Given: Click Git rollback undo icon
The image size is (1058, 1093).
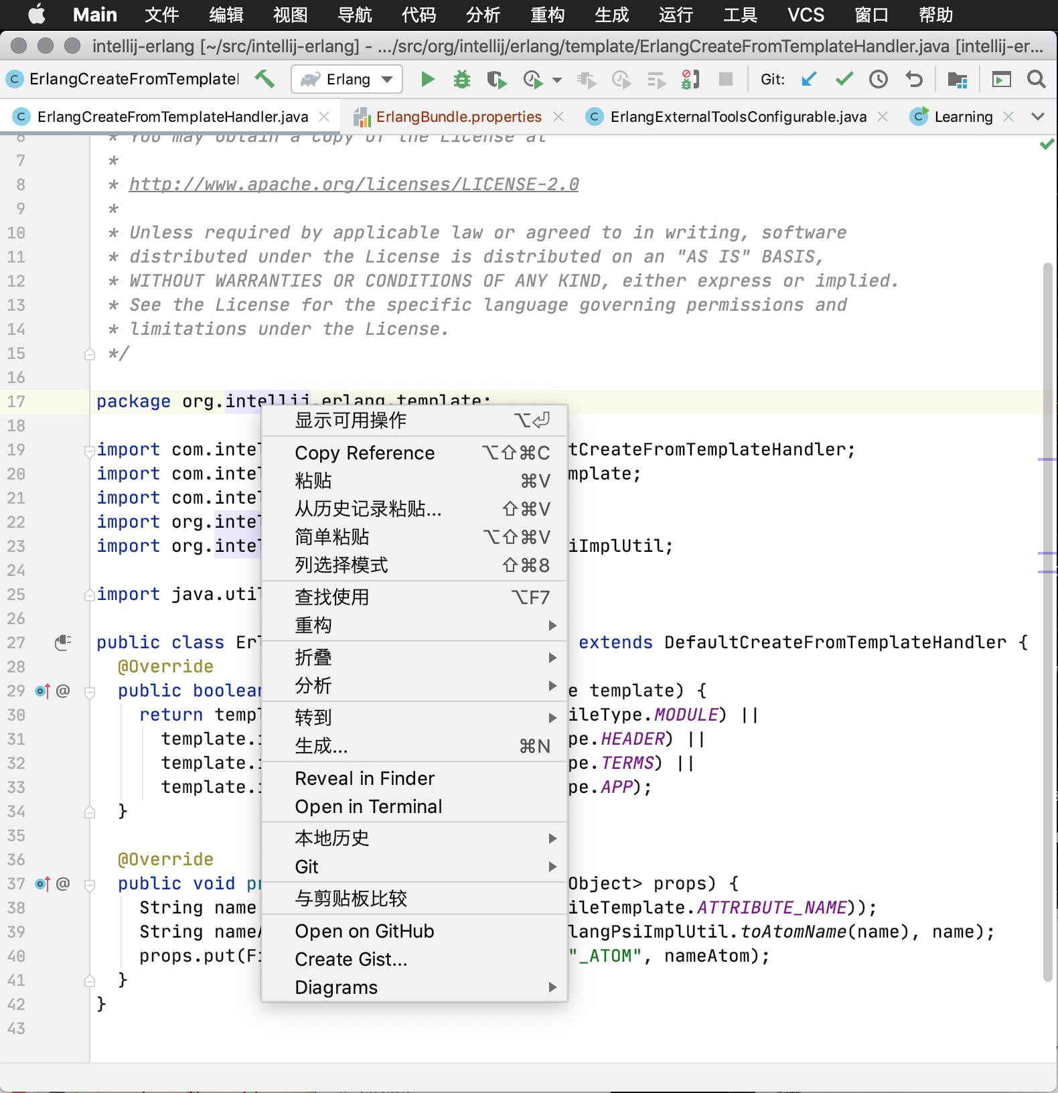Looking at the screenshot, I should pyautogui.click(x=913, y=80).
